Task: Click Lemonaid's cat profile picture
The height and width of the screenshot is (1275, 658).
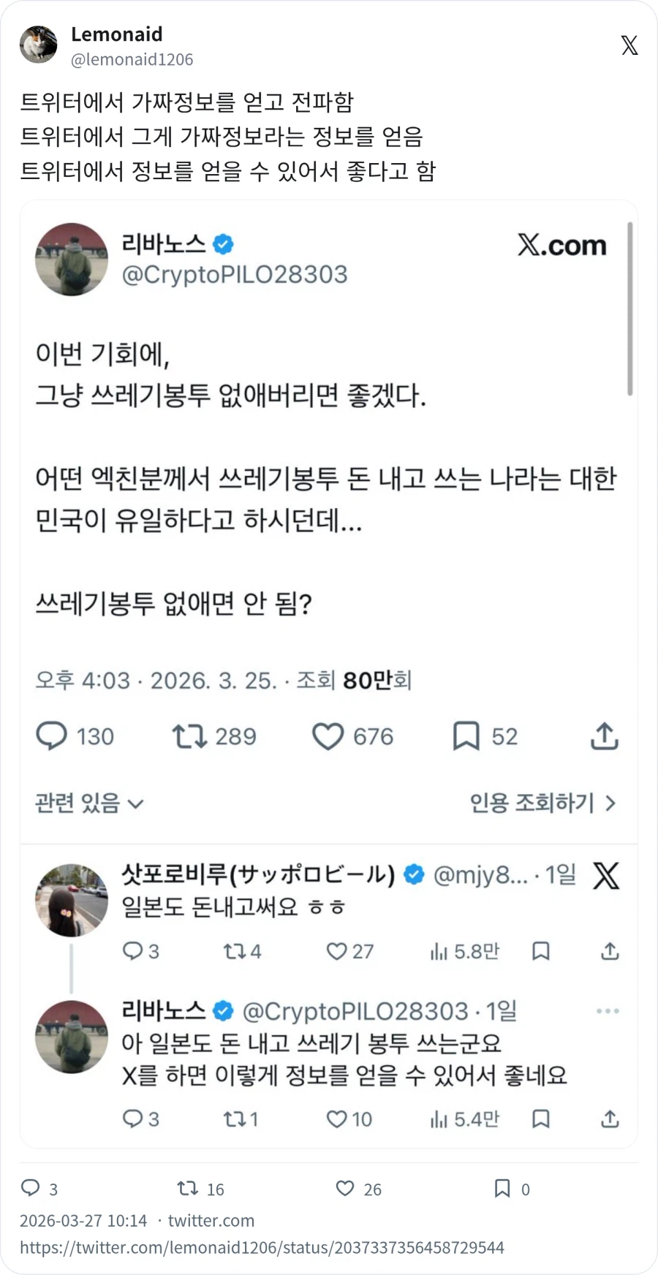Action: (x=38, y=44)
